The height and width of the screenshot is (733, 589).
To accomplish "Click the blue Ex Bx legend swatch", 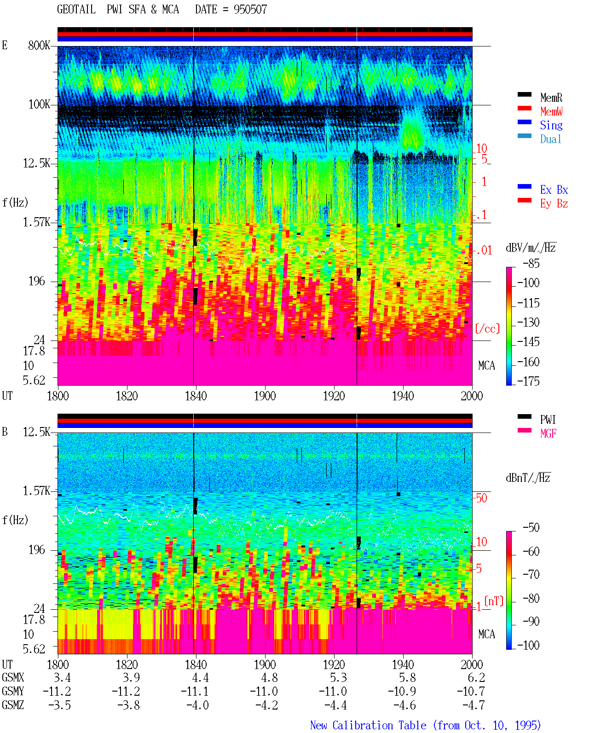I will pyautogui.click(x=525, y=186).
